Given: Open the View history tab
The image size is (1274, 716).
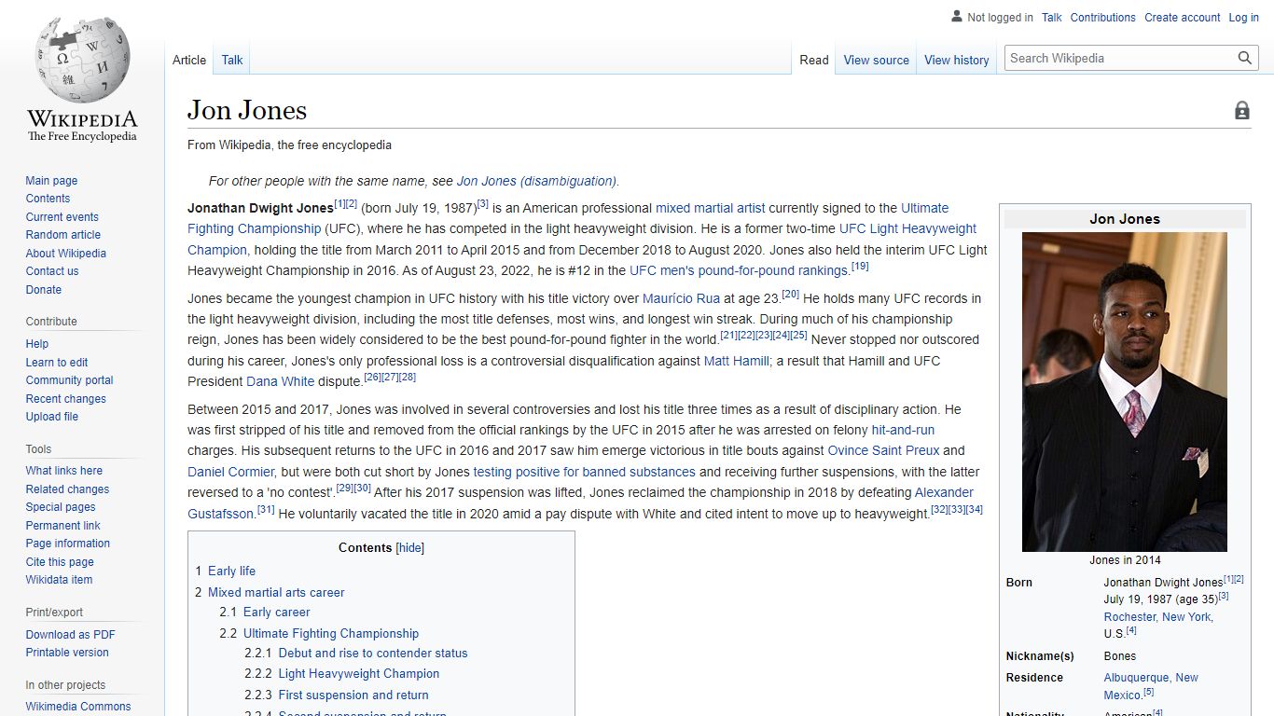Looking at the screenshot, I should click(x=957, y=60).
